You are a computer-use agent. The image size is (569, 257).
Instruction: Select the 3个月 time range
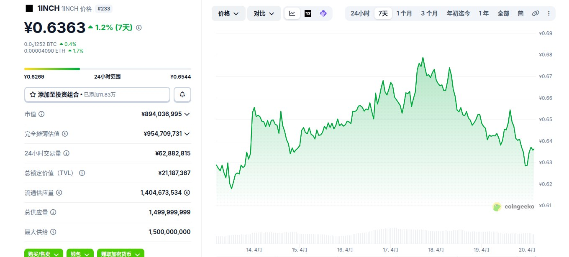click(x=429, y=13)
